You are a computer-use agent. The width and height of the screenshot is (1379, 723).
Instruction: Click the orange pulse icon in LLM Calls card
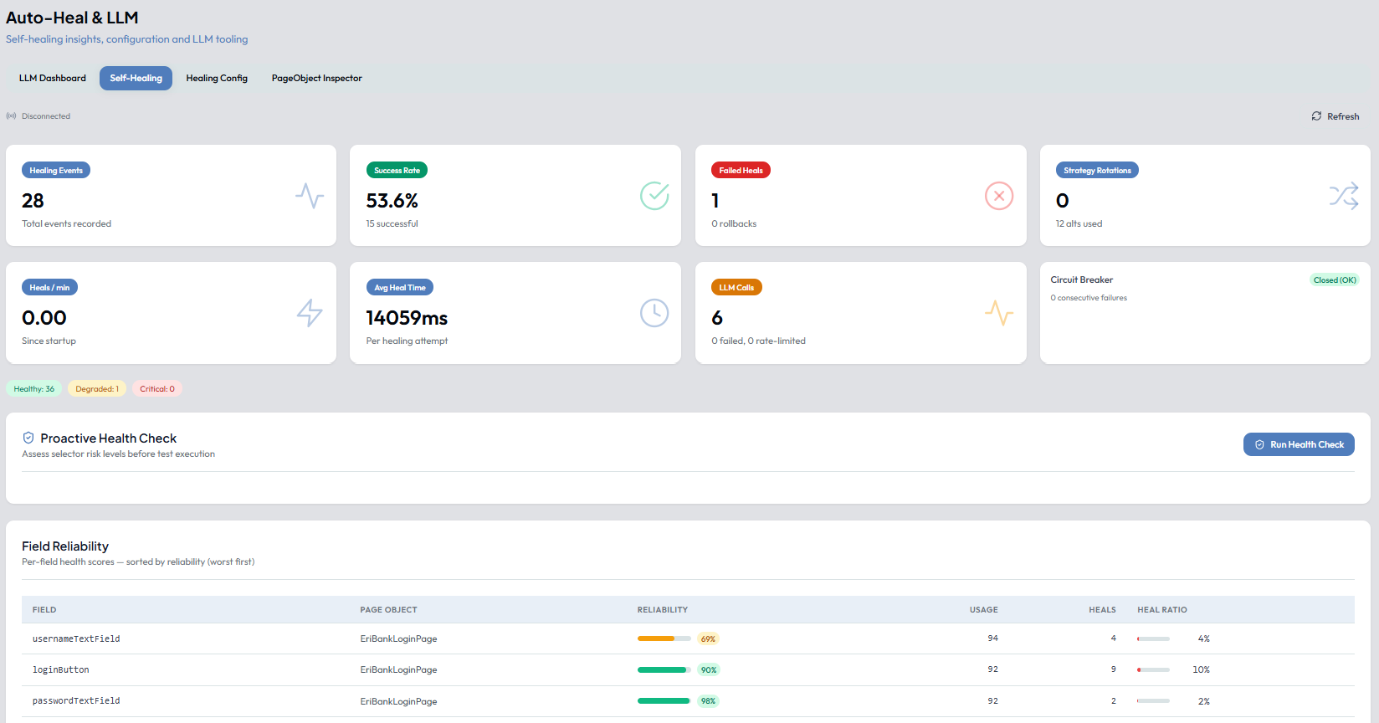click(x=999, y=313)
